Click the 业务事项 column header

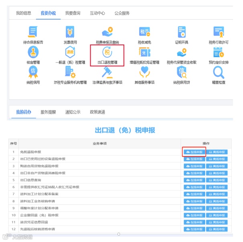[x=100, y=144]
